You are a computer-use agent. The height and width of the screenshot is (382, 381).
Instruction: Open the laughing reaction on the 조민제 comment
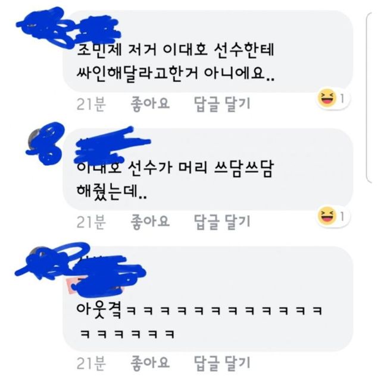pyautogui.click(x=333, y=99)
